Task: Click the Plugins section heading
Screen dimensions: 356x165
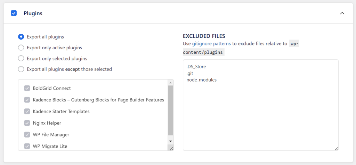Action: click(x=33, y=13)
